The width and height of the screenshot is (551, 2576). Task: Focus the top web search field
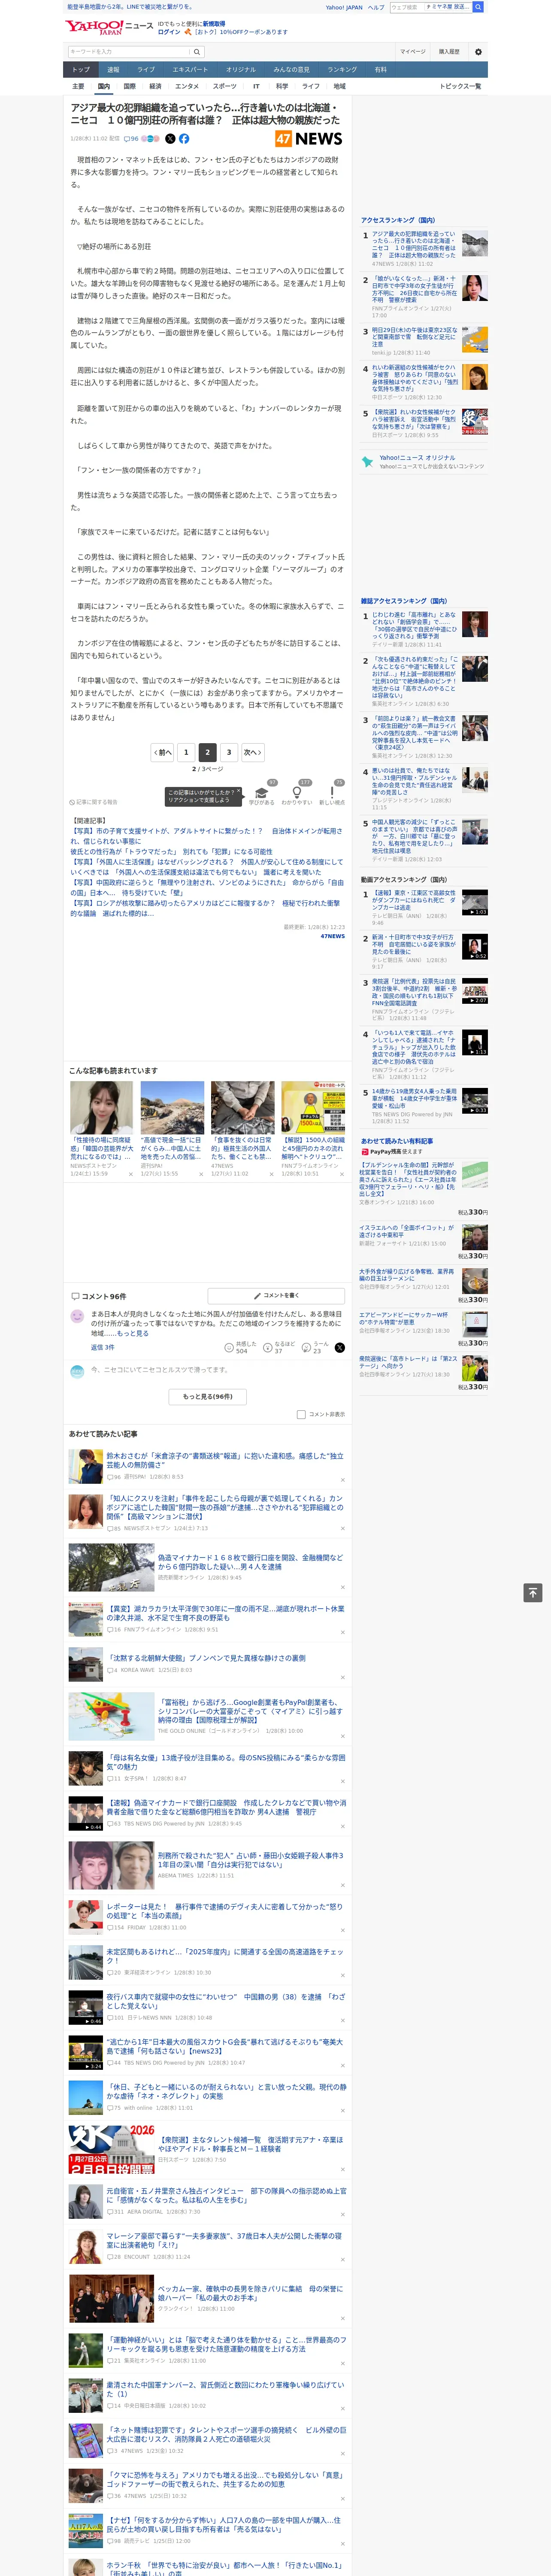click(406, 7)
